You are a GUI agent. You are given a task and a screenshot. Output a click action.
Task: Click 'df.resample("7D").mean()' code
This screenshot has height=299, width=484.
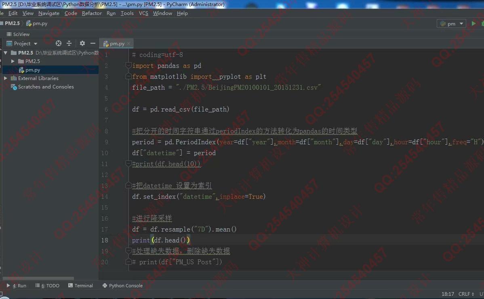pos(193,229)
